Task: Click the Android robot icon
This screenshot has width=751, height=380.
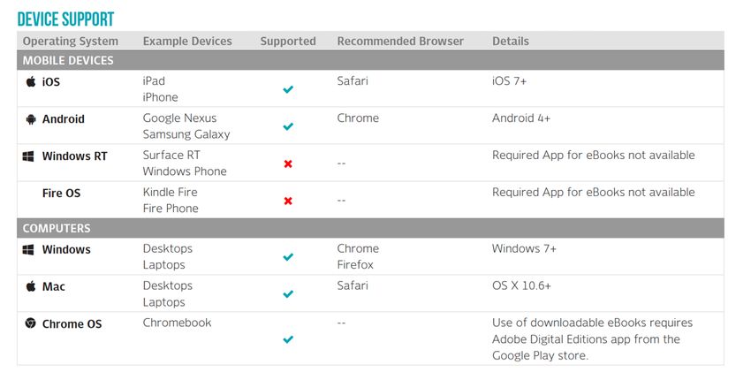Action: pos(31,118)
